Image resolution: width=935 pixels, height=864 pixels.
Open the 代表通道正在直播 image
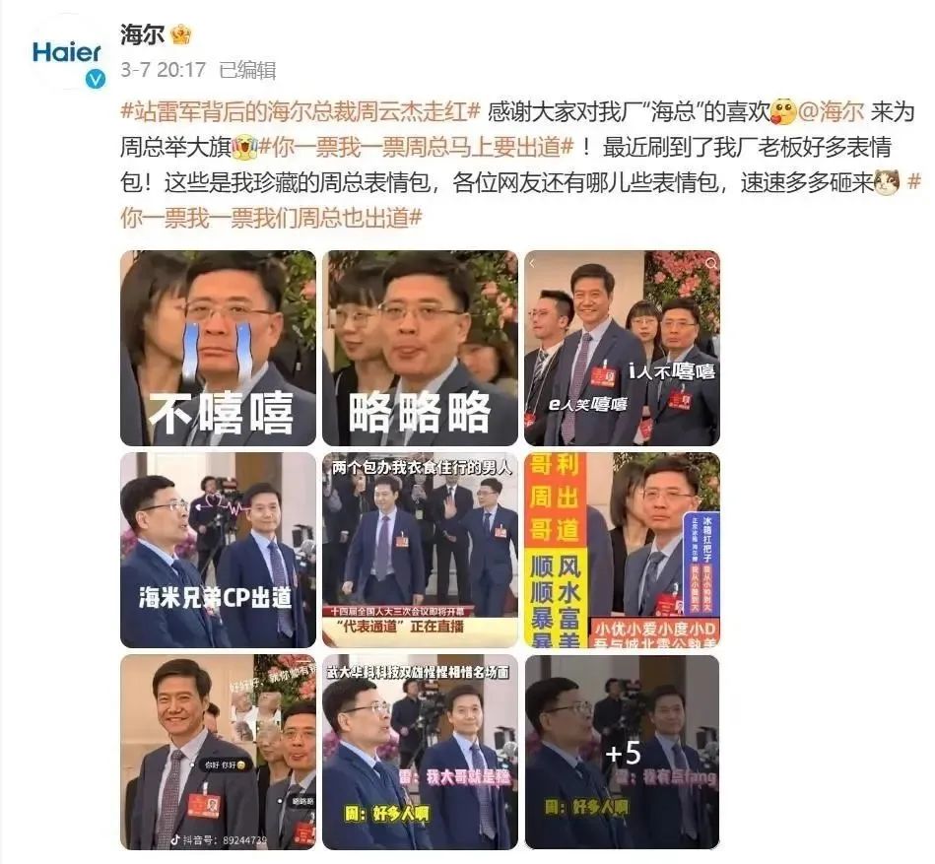point(420,550)
